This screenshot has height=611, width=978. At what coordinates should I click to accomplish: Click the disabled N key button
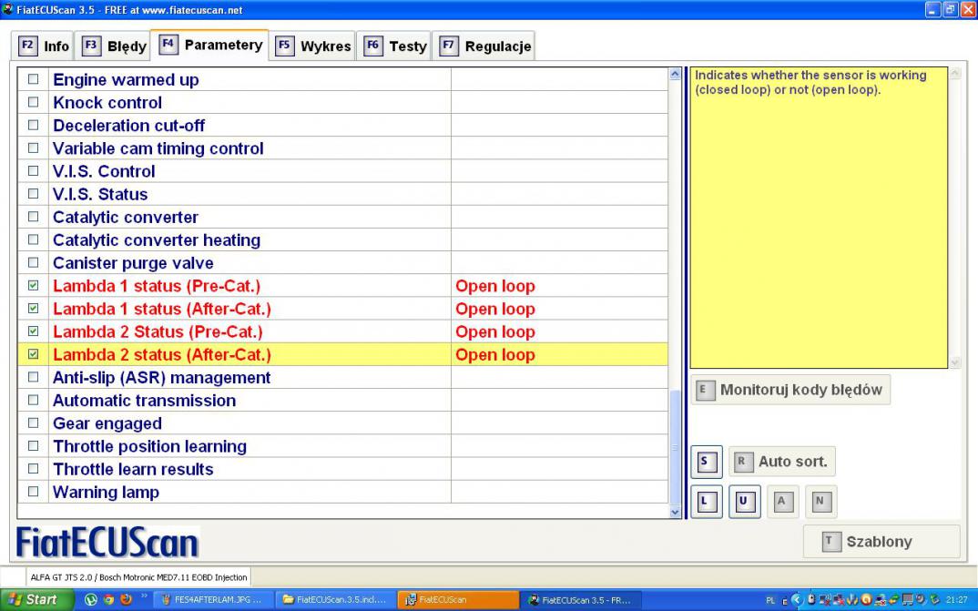point(820,501)
